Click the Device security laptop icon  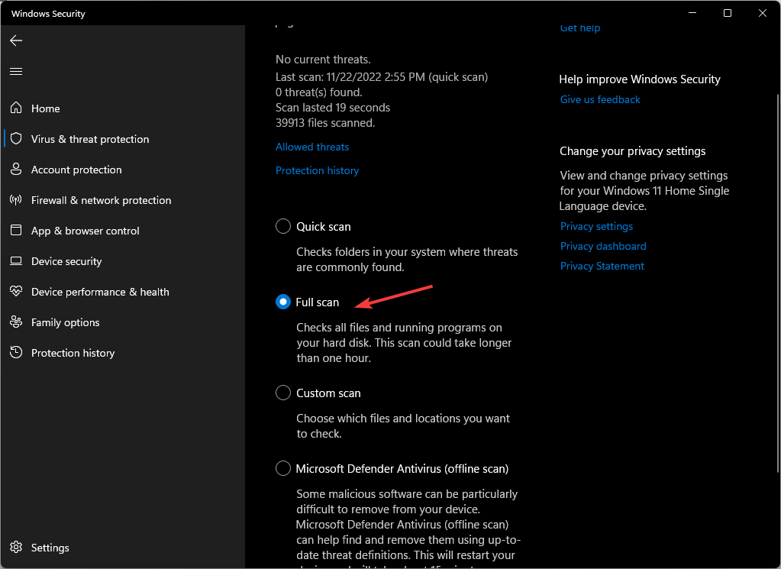point(16,261)
